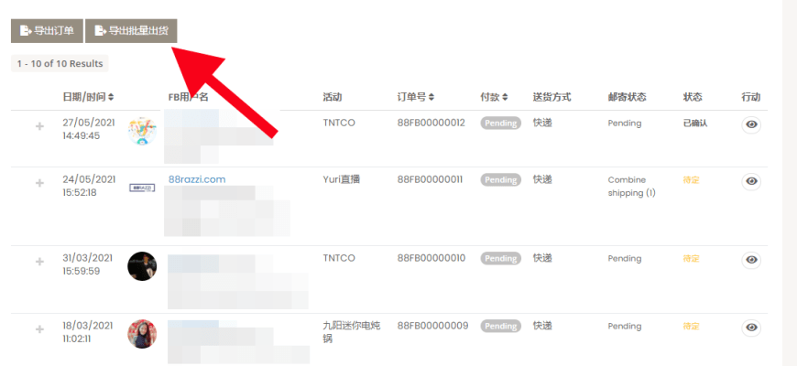Screen dimensions: 797x366
Task: View order 88FB00000012 via eye icon
Action: pyautogui.click(x=751, y=124)
